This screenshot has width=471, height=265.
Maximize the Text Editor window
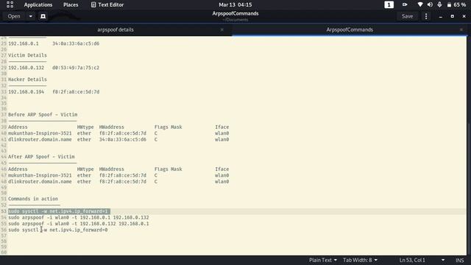coord(452,16)
